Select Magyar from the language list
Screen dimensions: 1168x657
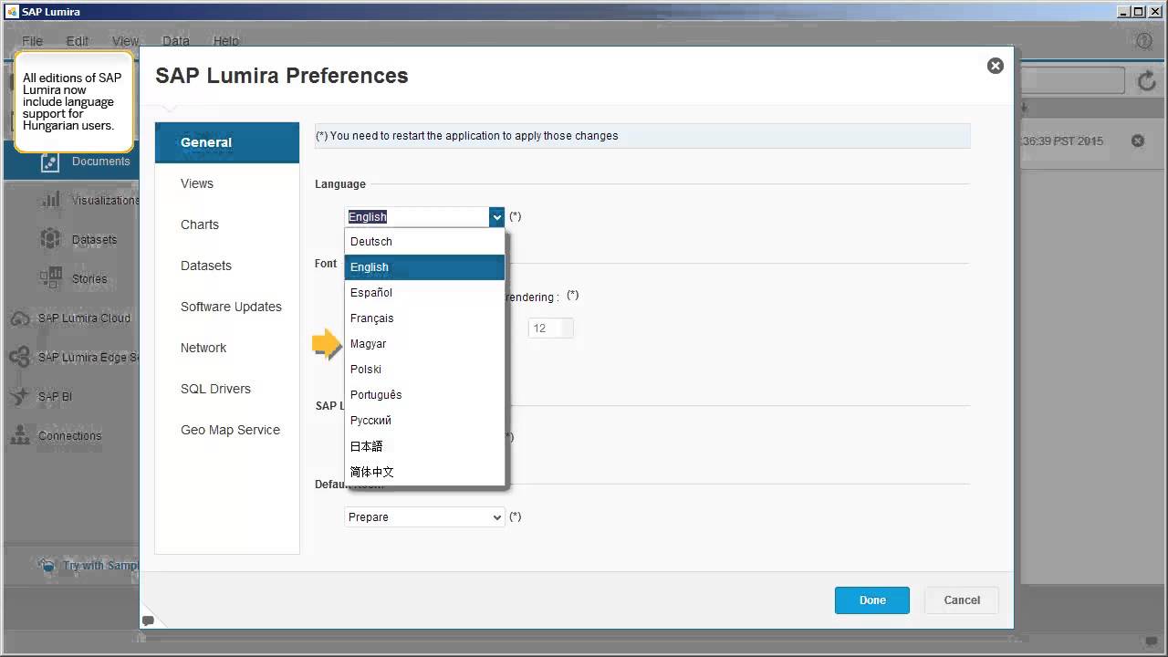[x=369, y=344]
